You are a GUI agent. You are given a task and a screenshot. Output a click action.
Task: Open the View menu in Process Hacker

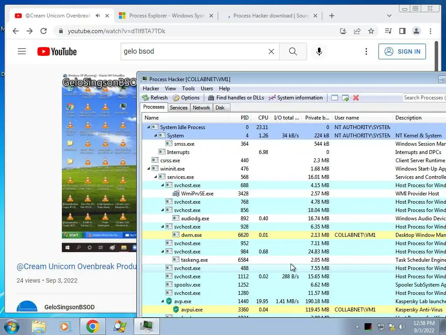click(170, 88)
